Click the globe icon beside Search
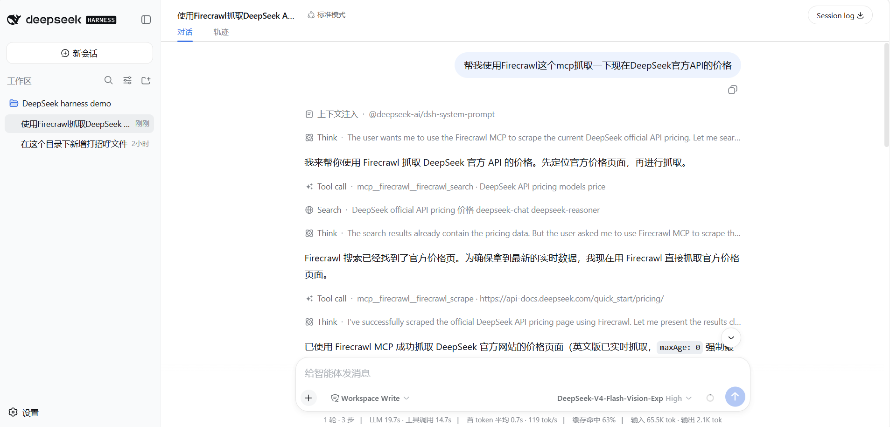The image size is (890, 427). pos(309,210)
